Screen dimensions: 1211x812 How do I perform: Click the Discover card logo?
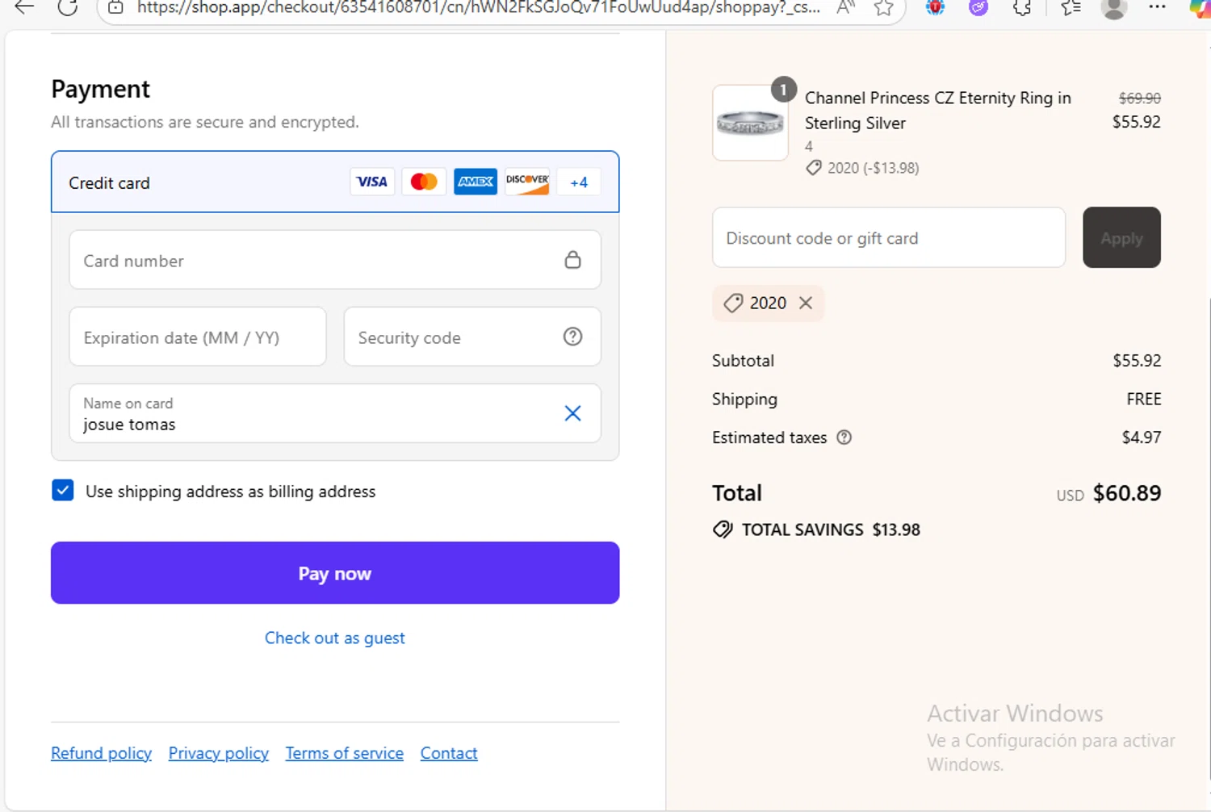(x=527, y=182)
